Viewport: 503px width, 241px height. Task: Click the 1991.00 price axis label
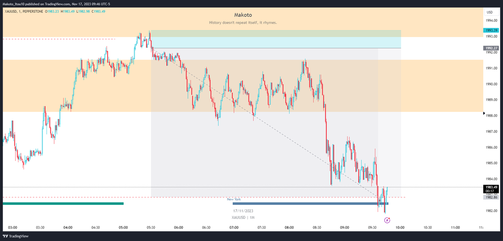click(491, 68)
